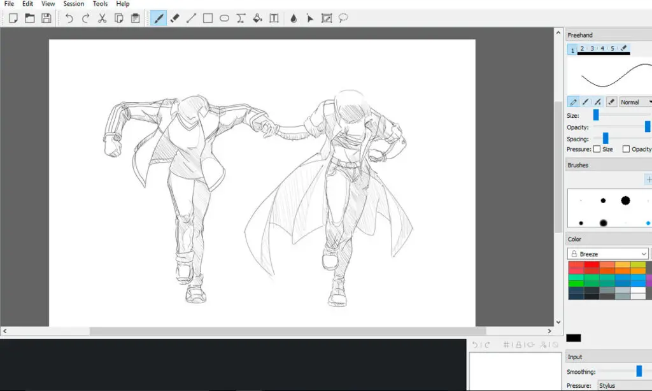Image resolution: width=652 pixels, height=391 pixels.
Task: Select the Rectangle drawing tool
Action: [208, 18]
